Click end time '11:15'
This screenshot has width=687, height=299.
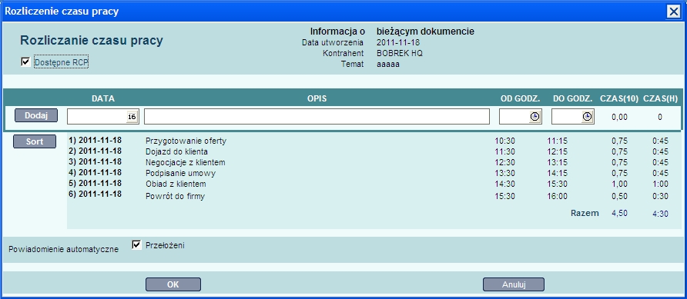[558, 141]
